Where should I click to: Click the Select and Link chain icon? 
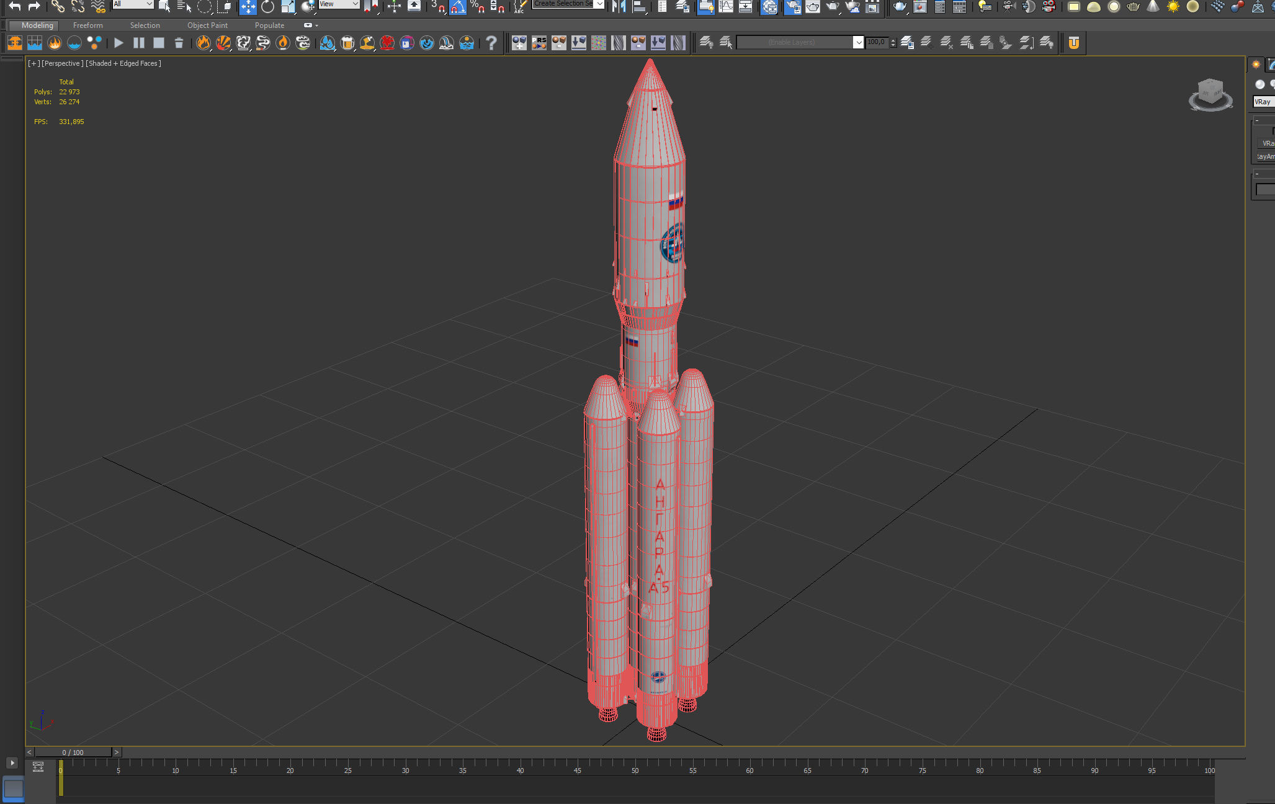point(57,7)
